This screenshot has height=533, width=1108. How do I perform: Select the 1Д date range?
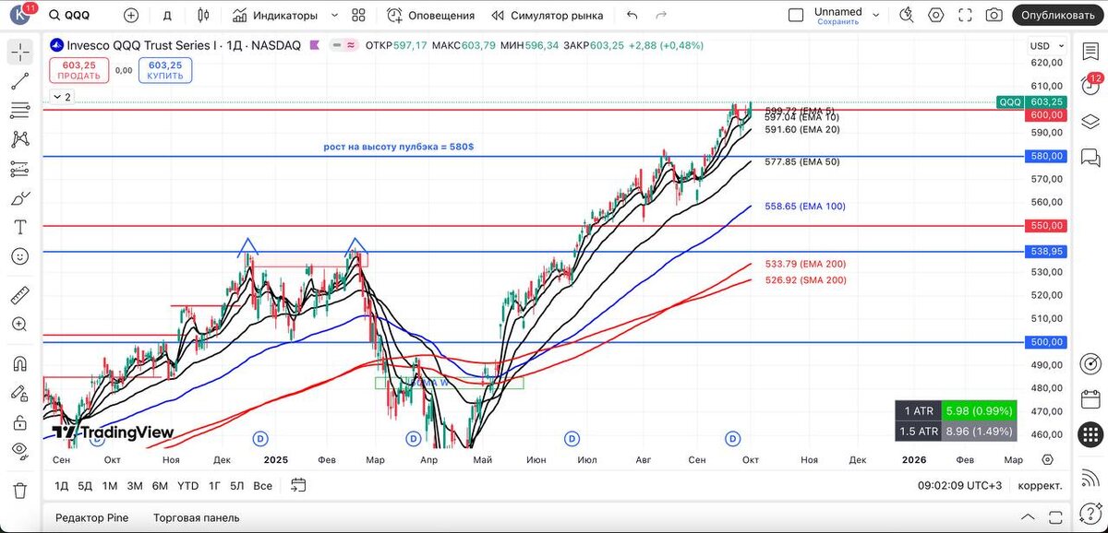click(62, 485)
